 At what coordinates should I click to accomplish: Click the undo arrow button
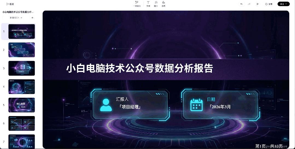[242, 4]
